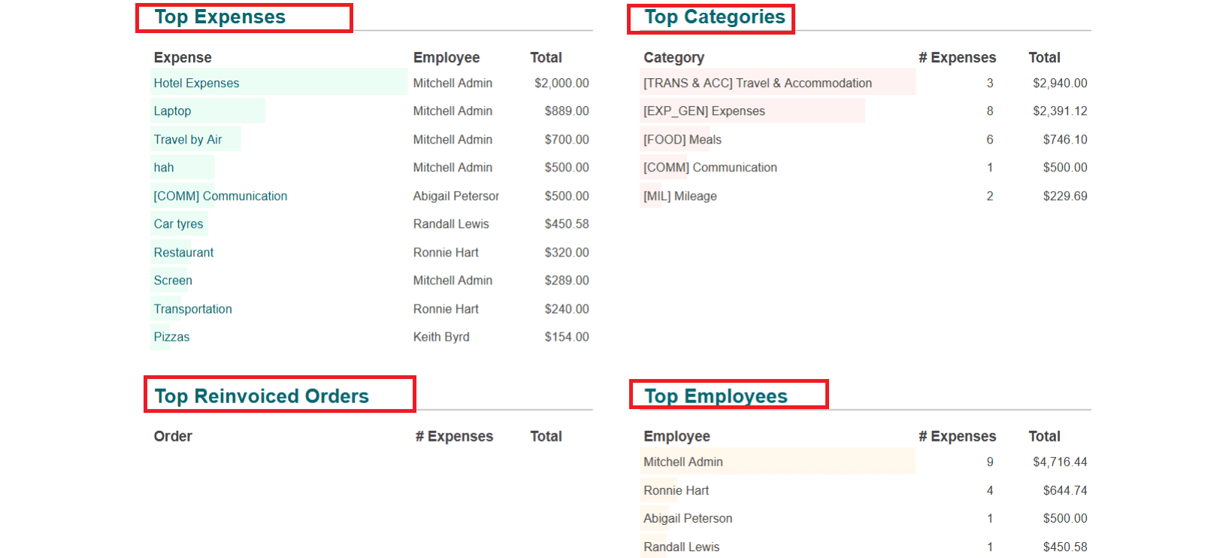Click employee Randall Lewis in Top Expenses
Image resolution: width=1229 pixels, height=558 pixels.
pos(451,223)
